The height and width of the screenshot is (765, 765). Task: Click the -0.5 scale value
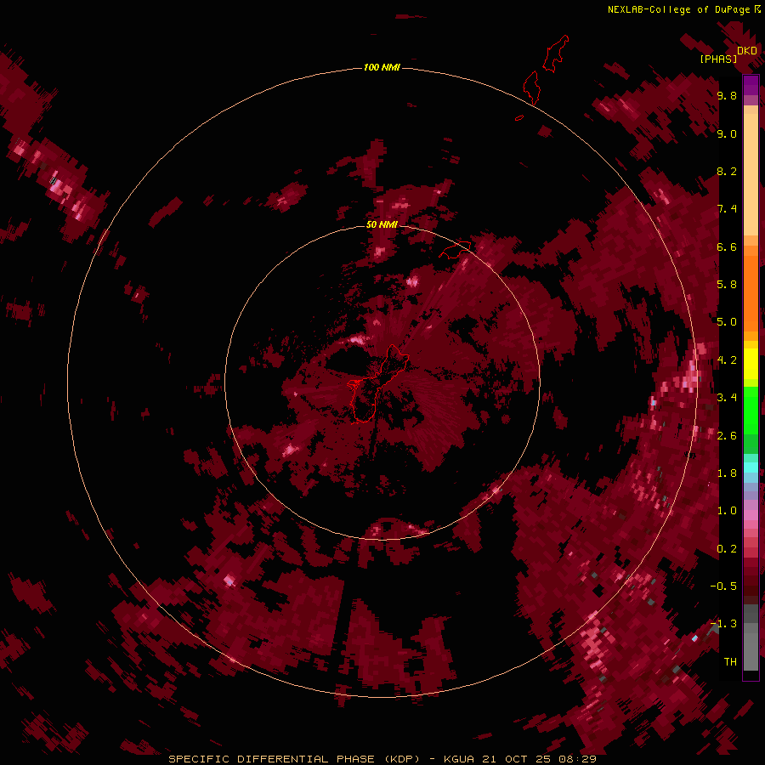[x=723, y=586]
